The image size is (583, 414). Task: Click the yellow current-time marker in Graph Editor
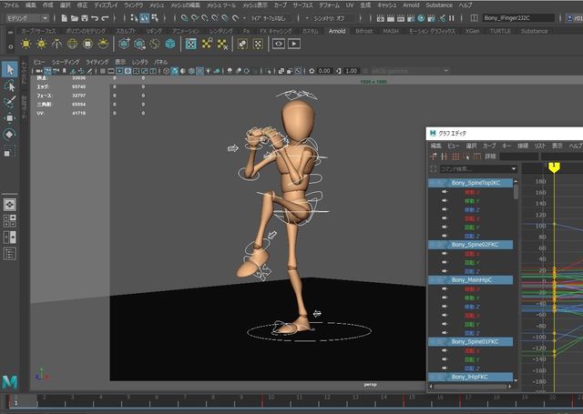554,167
